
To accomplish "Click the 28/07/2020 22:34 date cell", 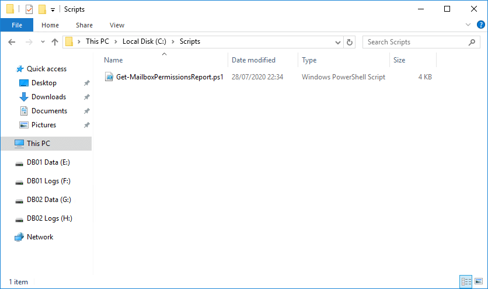I will [257, 77].
